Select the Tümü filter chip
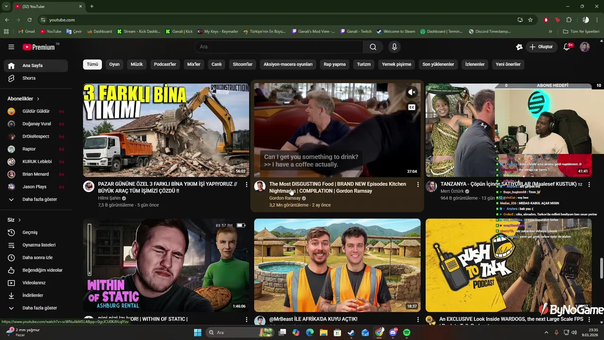Viewport: 604px width, 340px height. tap(92, 64)
